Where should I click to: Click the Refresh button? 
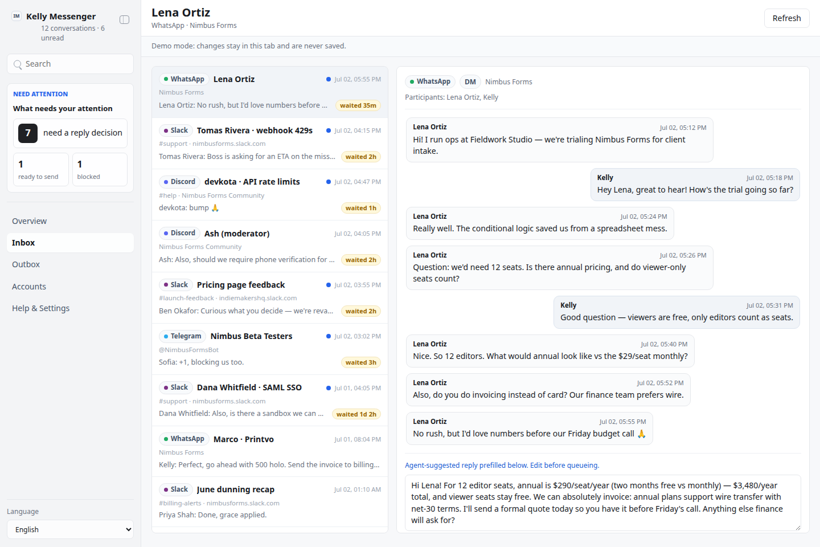[x=786, y=18]
